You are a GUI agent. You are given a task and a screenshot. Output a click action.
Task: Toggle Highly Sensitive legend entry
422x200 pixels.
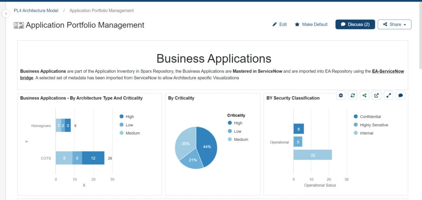coord(370,125)
